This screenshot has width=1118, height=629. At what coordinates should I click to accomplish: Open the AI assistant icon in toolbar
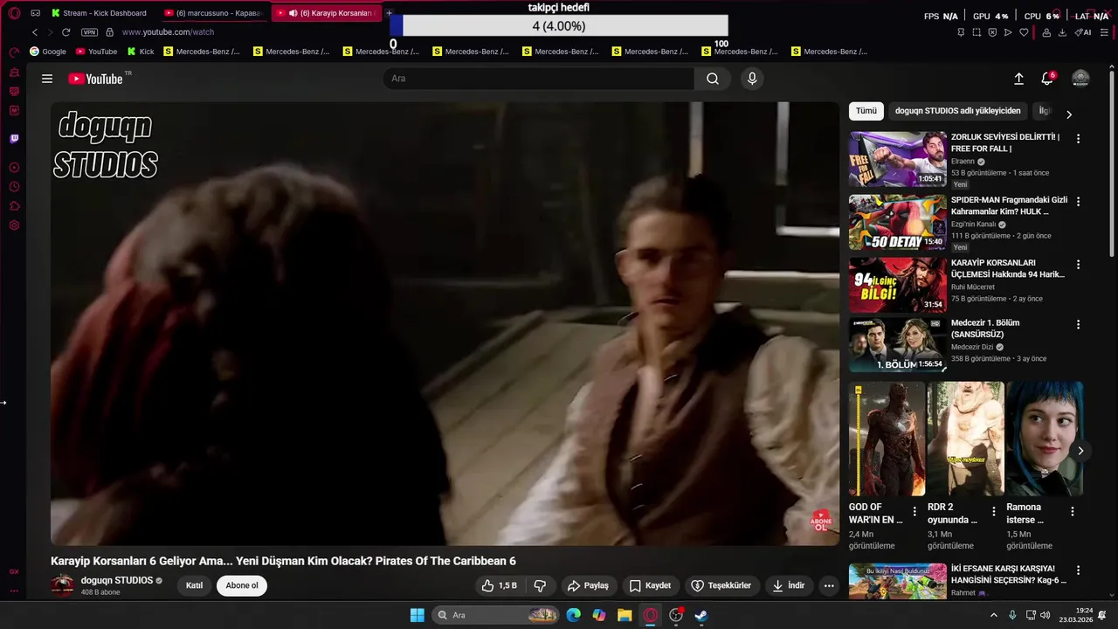[1083, 32]
